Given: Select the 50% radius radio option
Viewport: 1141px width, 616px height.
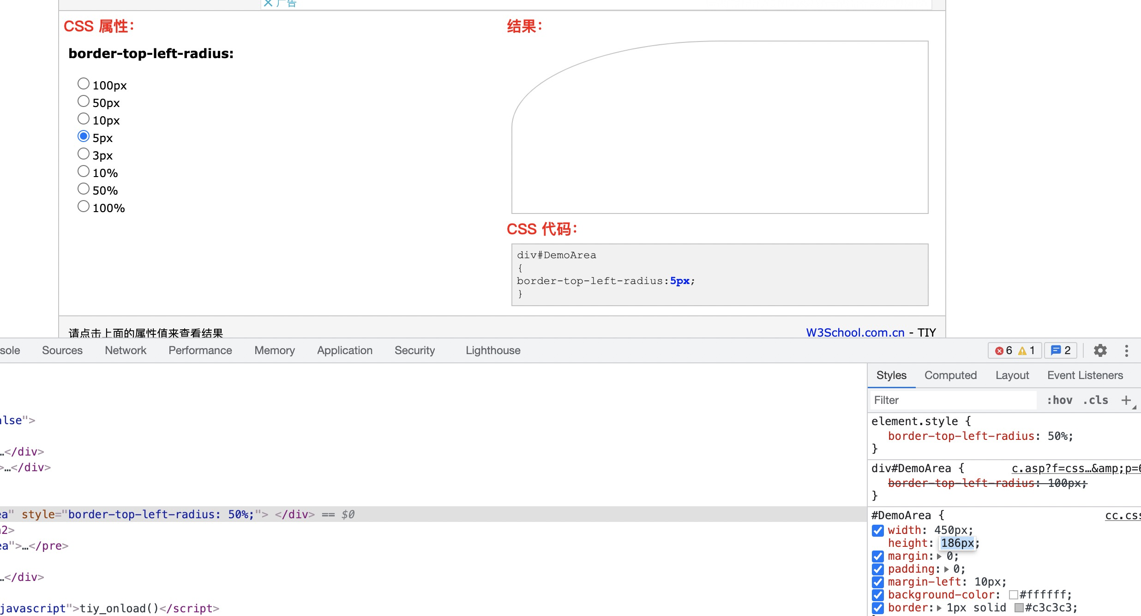Looking at the screenshot, I should 84,189.
